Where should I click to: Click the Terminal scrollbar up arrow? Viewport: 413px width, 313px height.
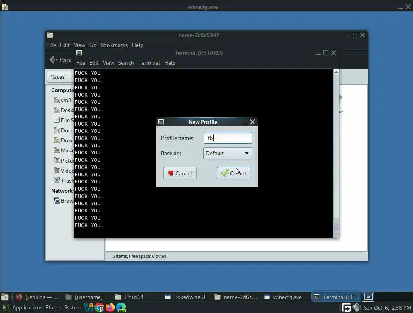click(x=336, y=72)
